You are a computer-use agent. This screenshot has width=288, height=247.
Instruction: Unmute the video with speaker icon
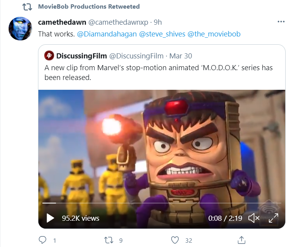[x=254, y=218]
